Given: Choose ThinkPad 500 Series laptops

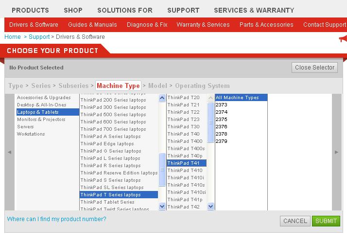Looking at the screenshot, I should 119,115.
